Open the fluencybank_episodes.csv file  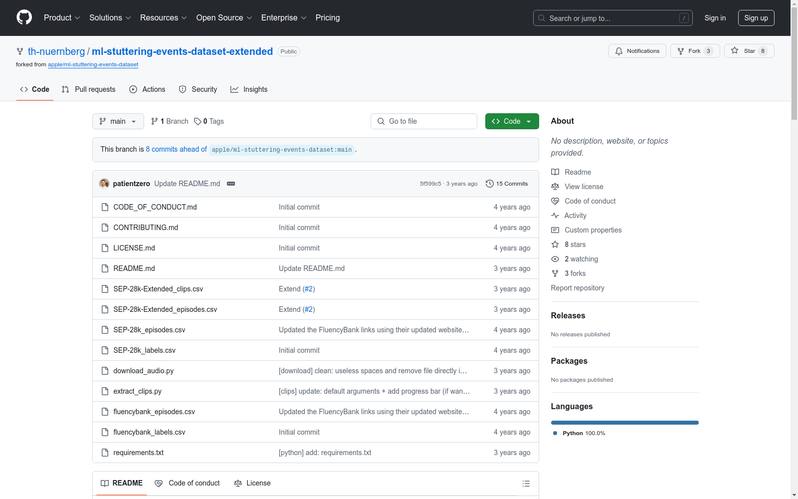click(x=154, y=412)
